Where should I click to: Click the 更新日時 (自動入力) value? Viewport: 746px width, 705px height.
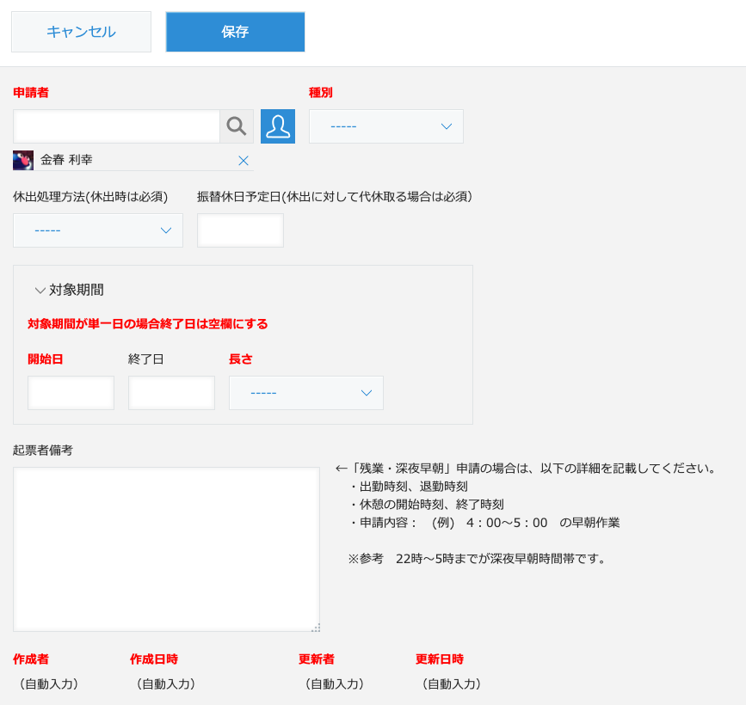(x=451, y=684)
